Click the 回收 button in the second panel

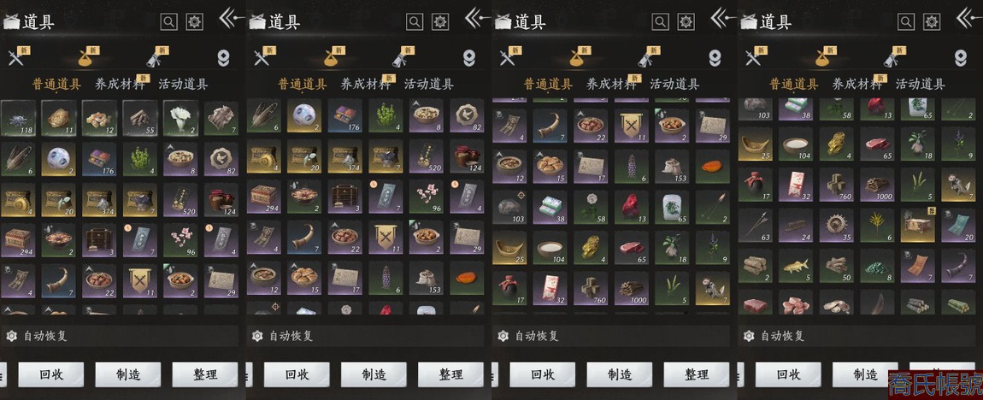click(x=297, y=375)
